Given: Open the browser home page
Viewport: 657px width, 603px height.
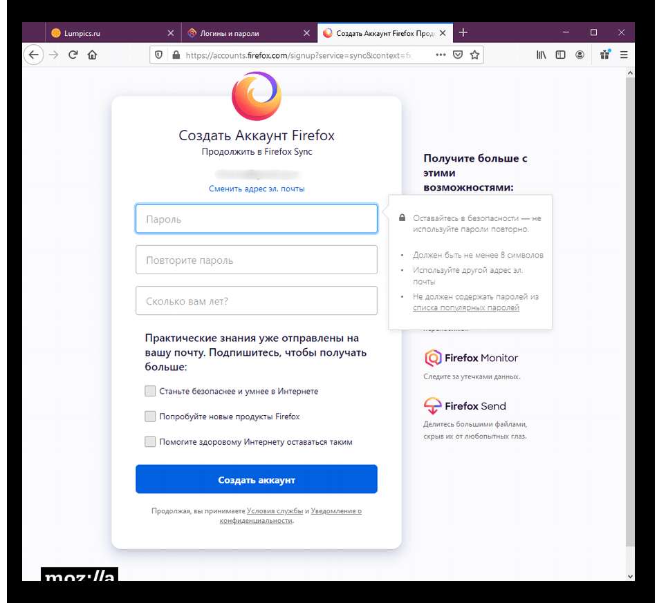Looking at the screenshot, I should [x=92, y=55].
